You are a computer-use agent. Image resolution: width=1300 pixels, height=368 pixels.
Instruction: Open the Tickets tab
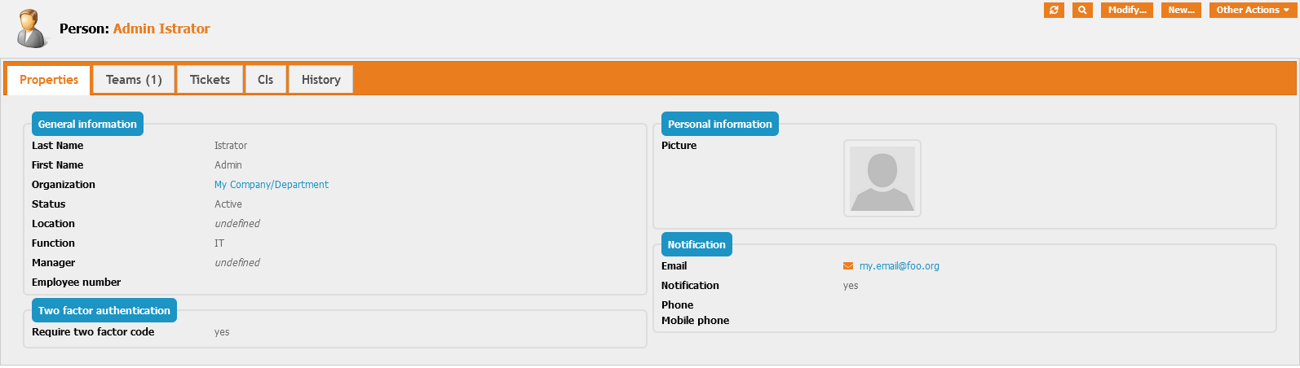click(210, 80)
